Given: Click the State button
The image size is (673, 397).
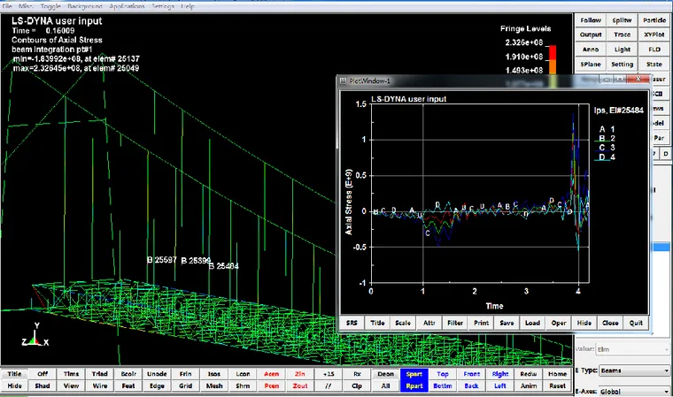Looking at the screenshot, I should [x=654, y=64].
